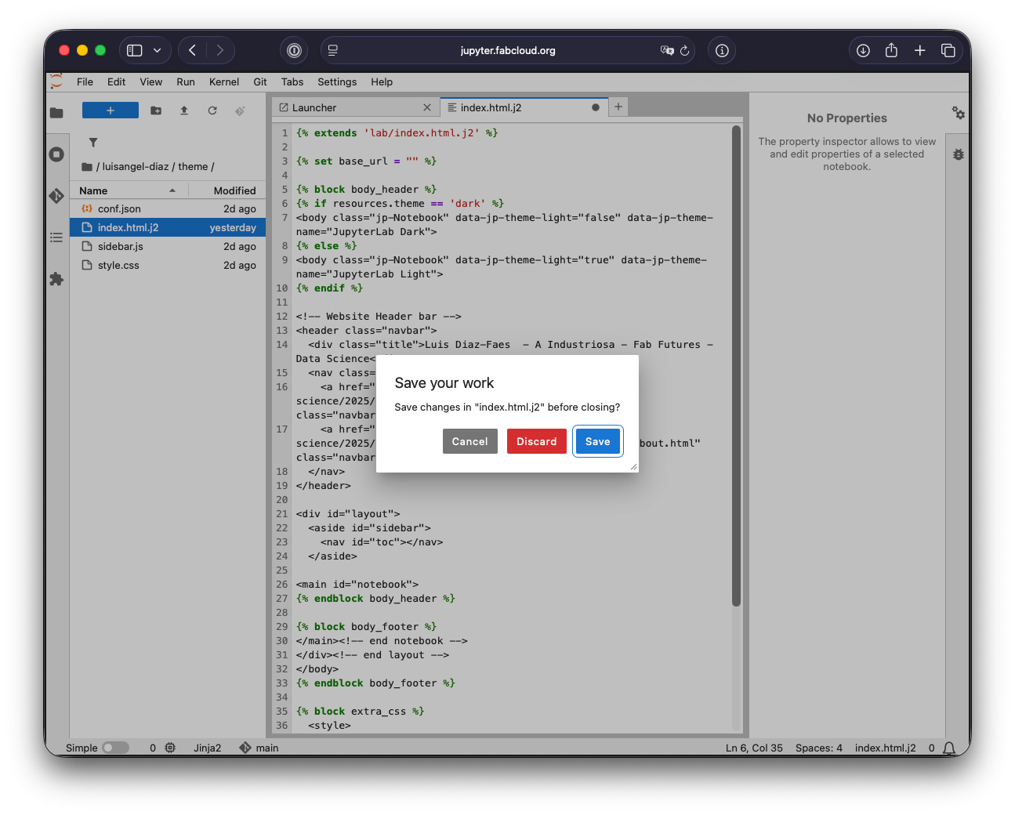
Task: Open the Git sidebar panel
Action: point(56,196)
